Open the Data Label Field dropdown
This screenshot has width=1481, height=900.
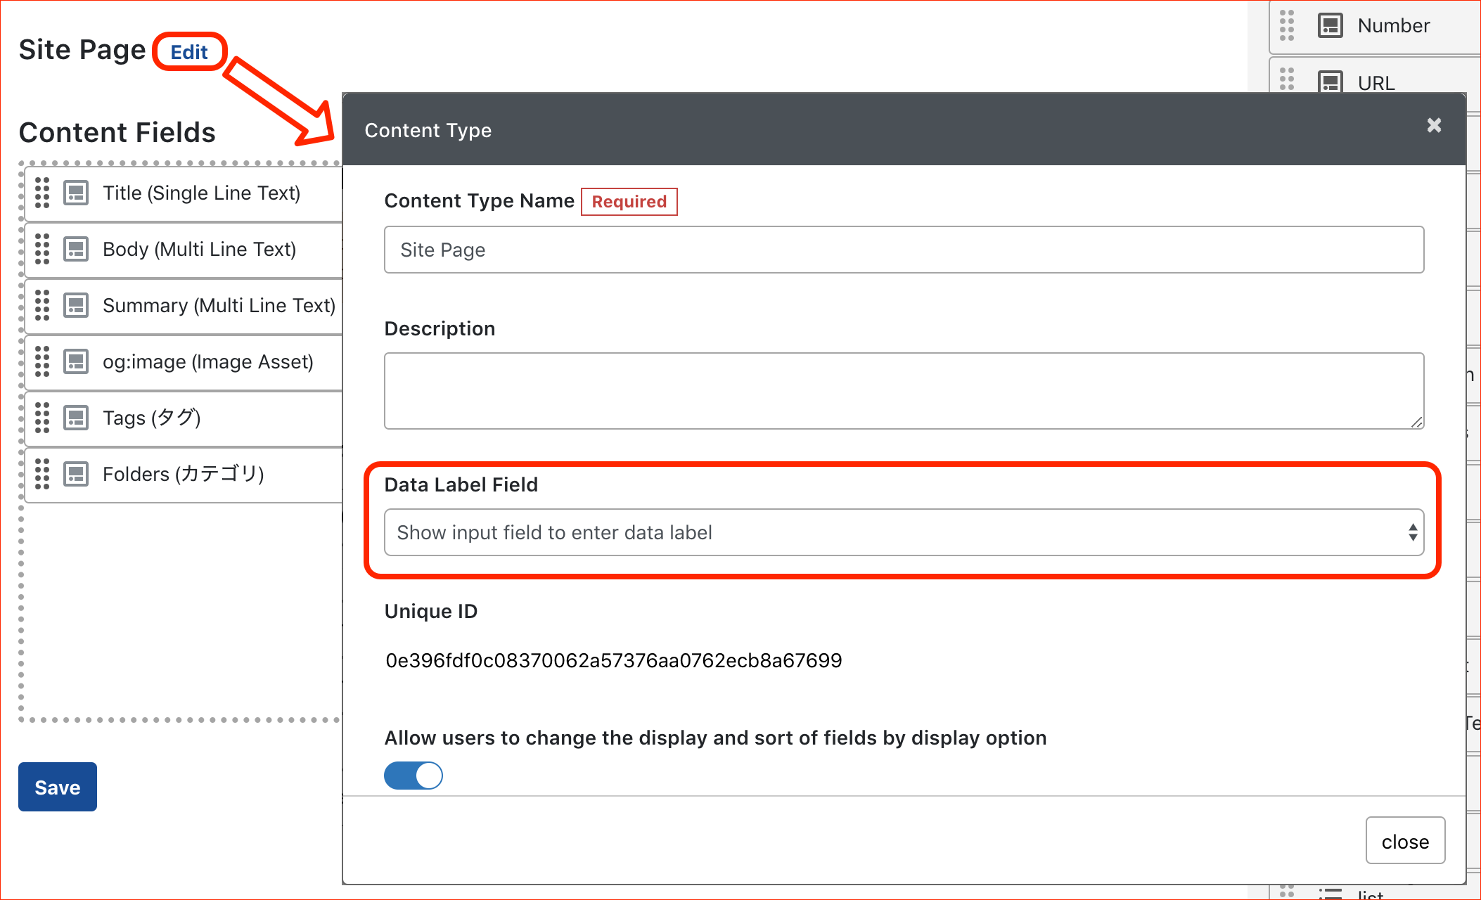pyautogui.click(x=904, y=532)
